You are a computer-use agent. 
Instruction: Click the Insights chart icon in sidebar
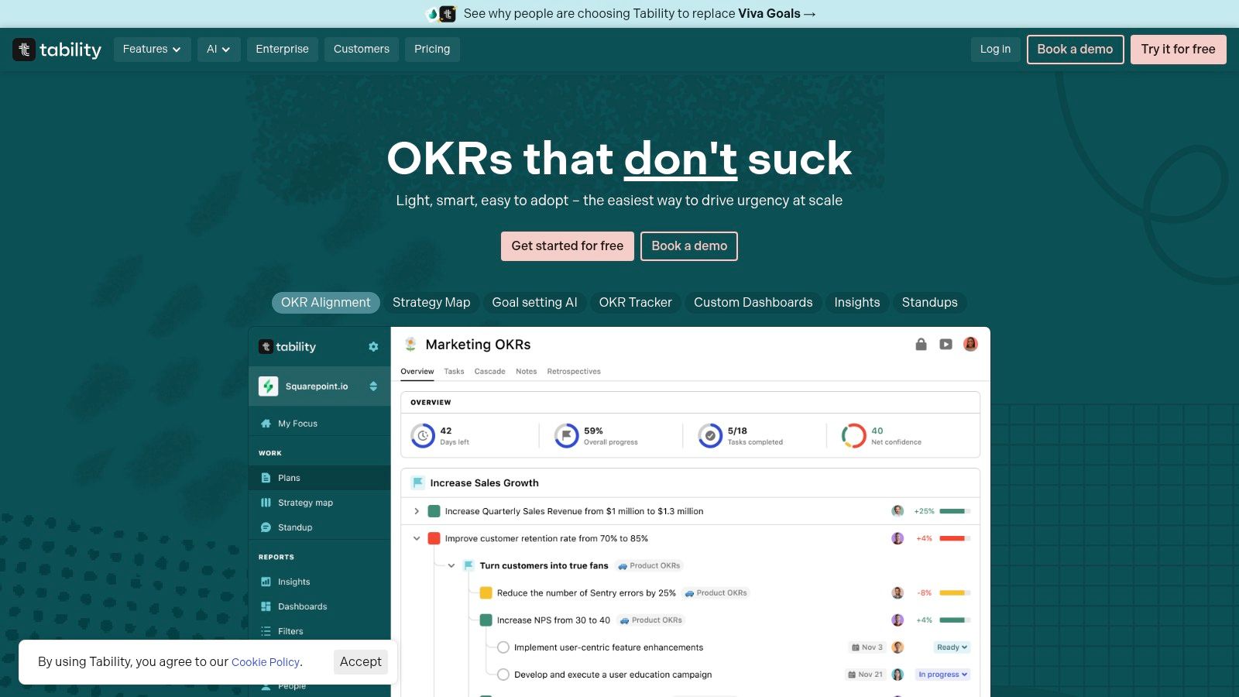266,582
